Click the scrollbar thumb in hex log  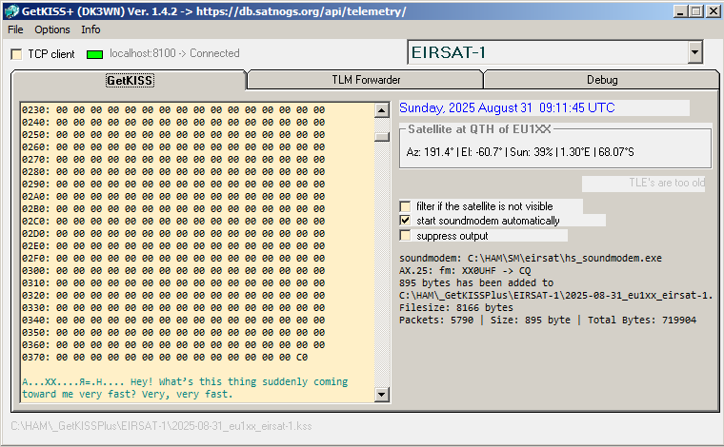382,135
